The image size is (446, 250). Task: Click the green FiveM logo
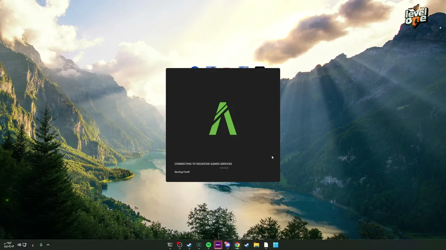pos(223,118)
